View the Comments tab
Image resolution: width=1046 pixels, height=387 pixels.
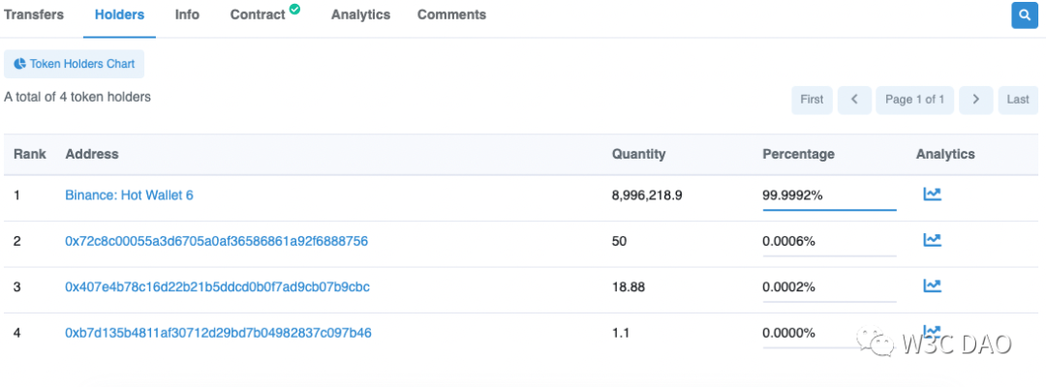tap(451, 15)
